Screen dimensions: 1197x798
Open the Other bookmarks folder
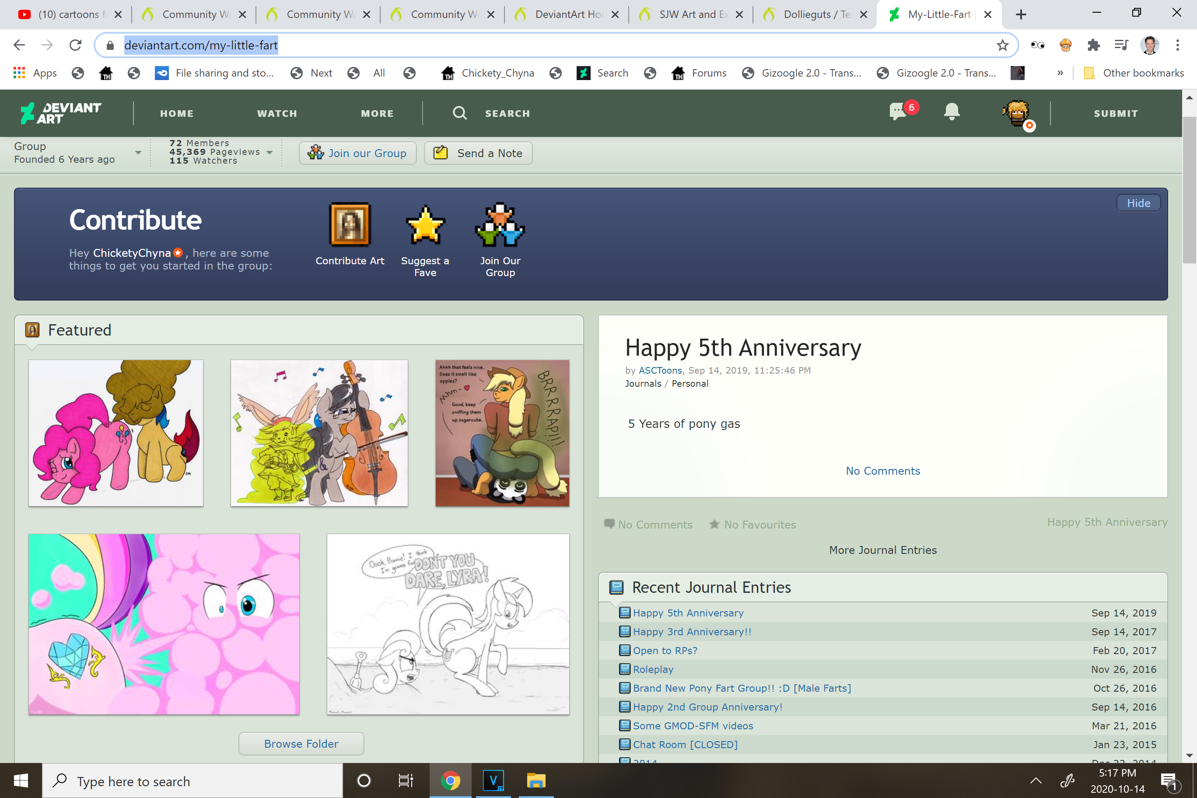1134,73
